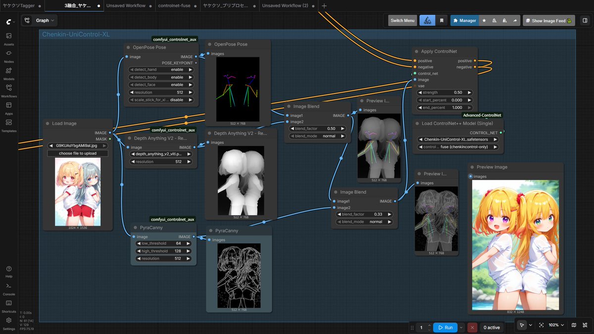Expand the select tool mode dropdown

pyautogui.click(x=531, y=325)
